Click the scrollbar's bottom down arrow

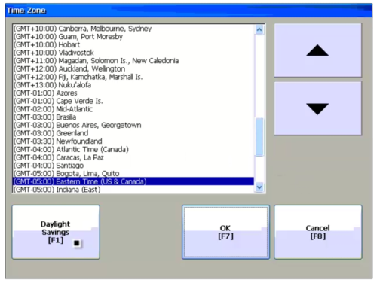coord(259,187)
